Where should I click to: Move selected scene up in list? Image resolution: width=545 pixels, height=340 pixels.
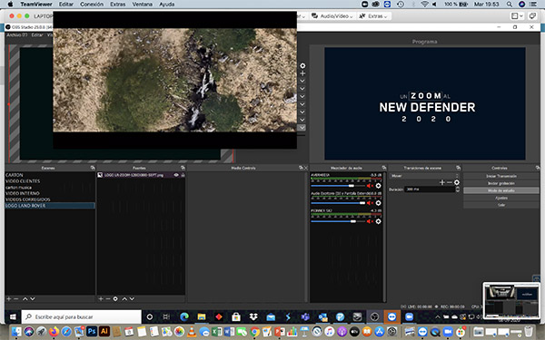pos(25,298)
